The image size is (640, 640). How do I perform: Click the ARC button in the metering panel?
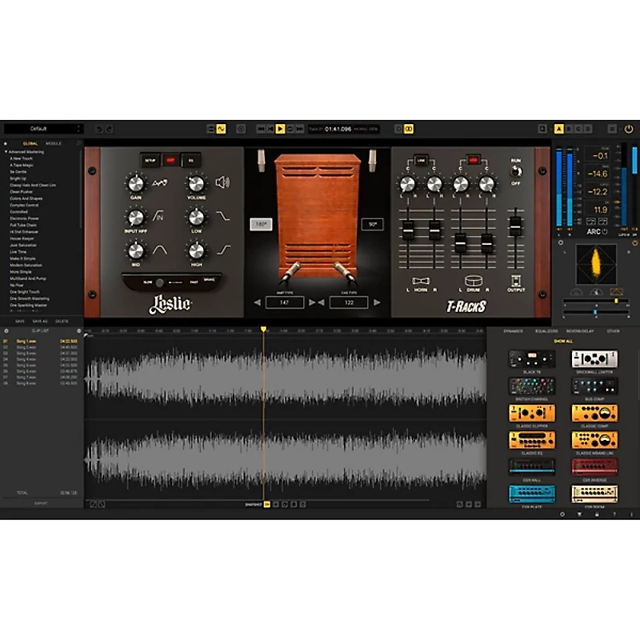click(x=594, y=230)
